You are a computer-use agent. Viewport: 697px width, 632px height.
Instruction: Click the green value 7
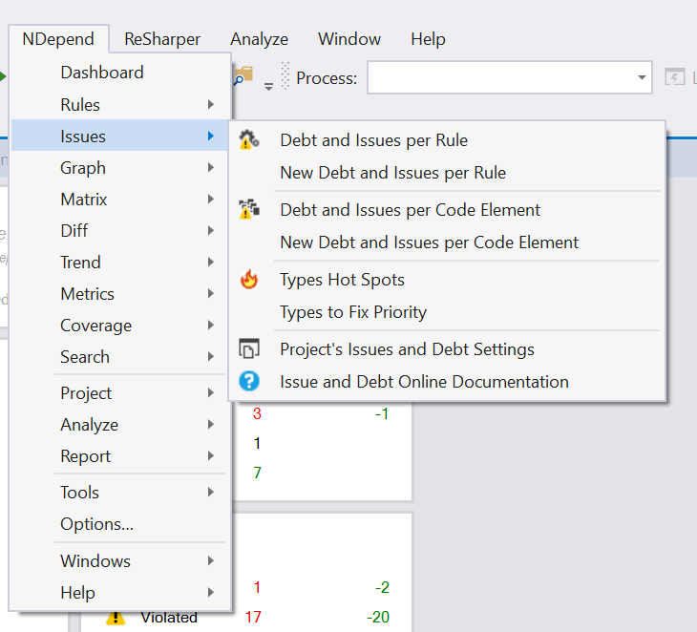[258, 473]
